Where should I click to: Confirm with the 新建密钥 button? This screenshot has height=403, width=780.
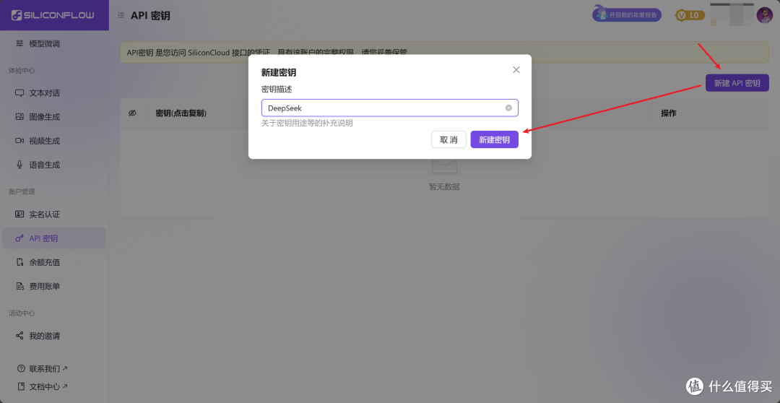pyautogui.click(x=495, y=140)
